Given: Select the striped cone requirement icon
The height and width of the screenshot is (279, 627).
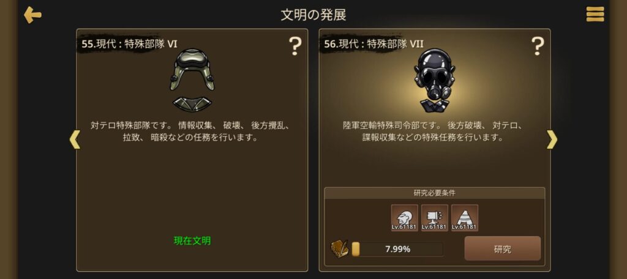Looking at the screenshot, I should point(464,218).
